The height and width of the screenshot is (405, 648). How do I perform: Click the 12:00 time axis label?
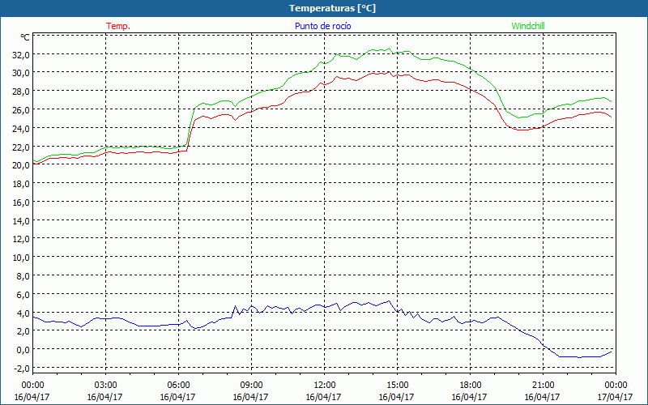[325, 386]
